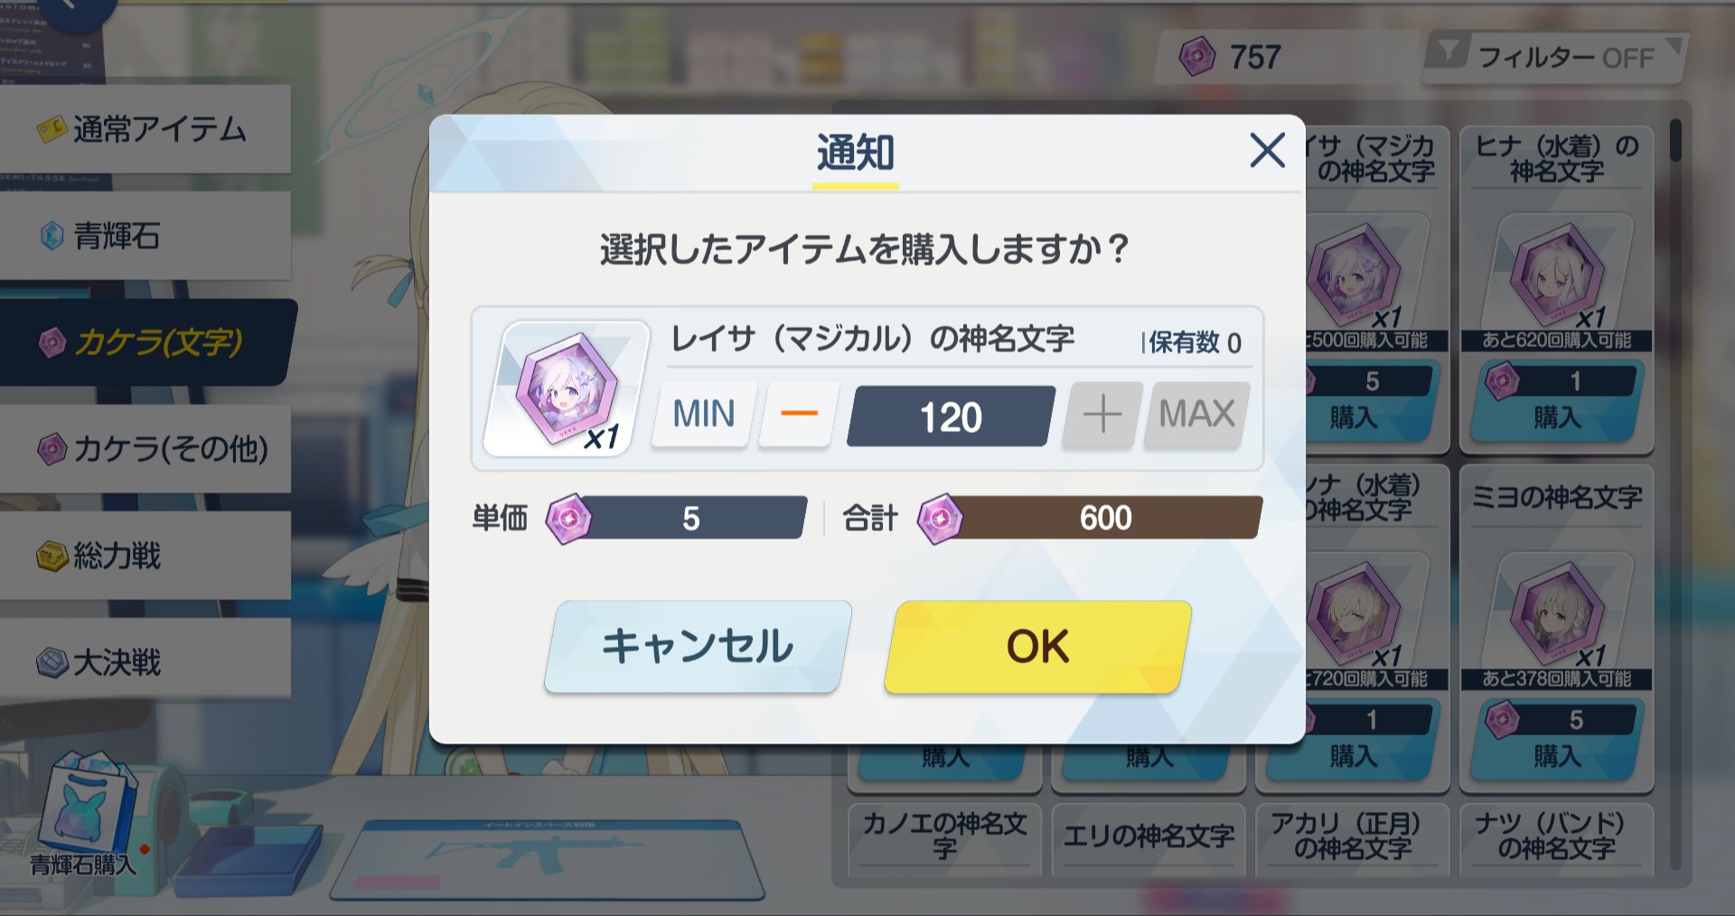Toggle the フィルター OFF filter button
The width and height of the screenshot is (1735, 916).
coord(1554,57)
